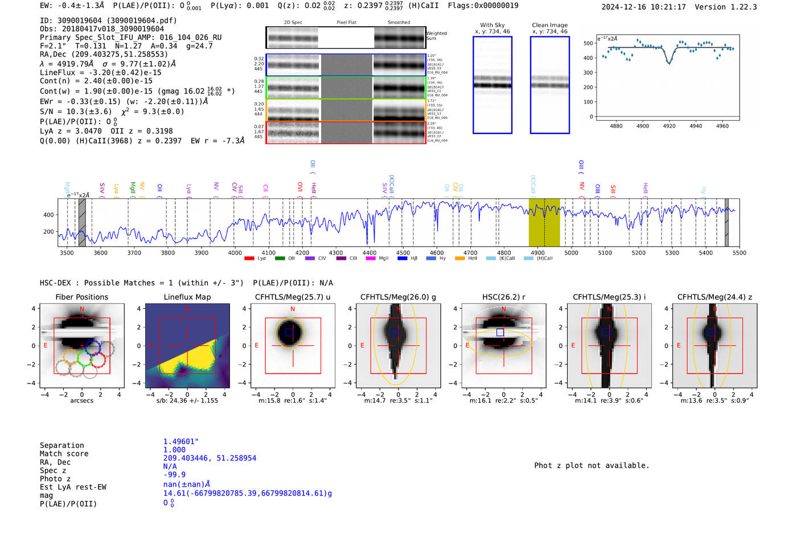The width and height of the screenshot is (797, 543).
Task: Click the Smoothed column header
Action: [398, 22]
